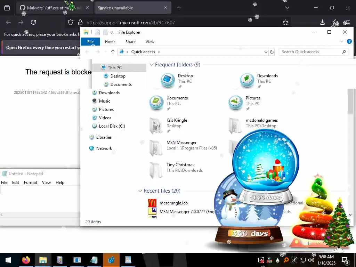This screenshot has width=356, height=267.
Task: Collapse the Frequent folders group
Action: click(x=152, y=65)
